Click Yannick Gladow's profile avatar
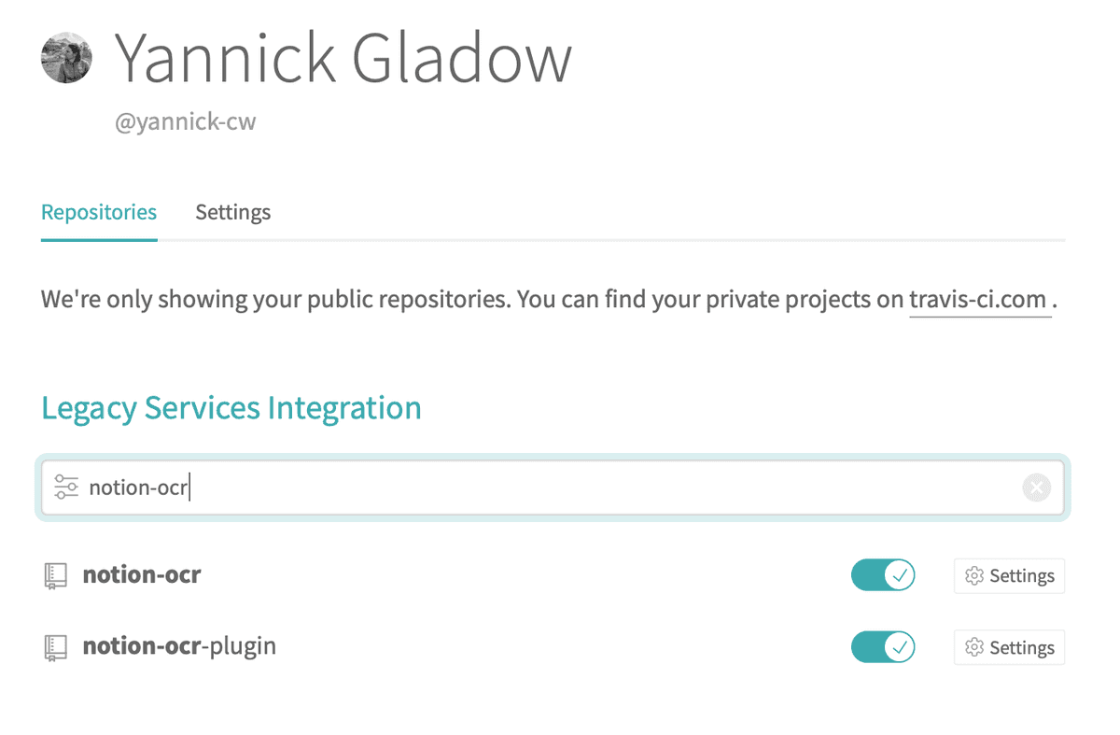Screen dimensions: 1120x735 66,58
